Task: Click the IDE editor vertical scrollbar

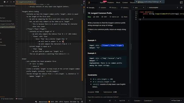Action: click(82, 50)
